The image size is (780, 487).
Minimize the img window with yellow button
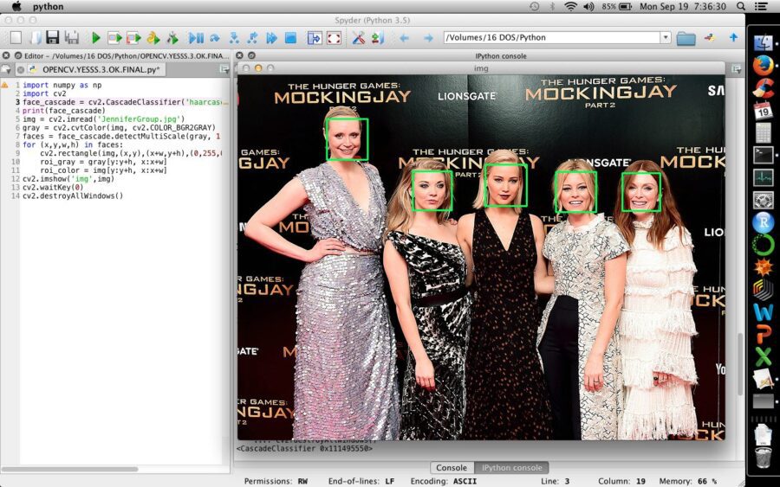point(257,68)
